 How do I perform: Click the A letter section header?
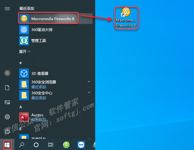[21, 107]
